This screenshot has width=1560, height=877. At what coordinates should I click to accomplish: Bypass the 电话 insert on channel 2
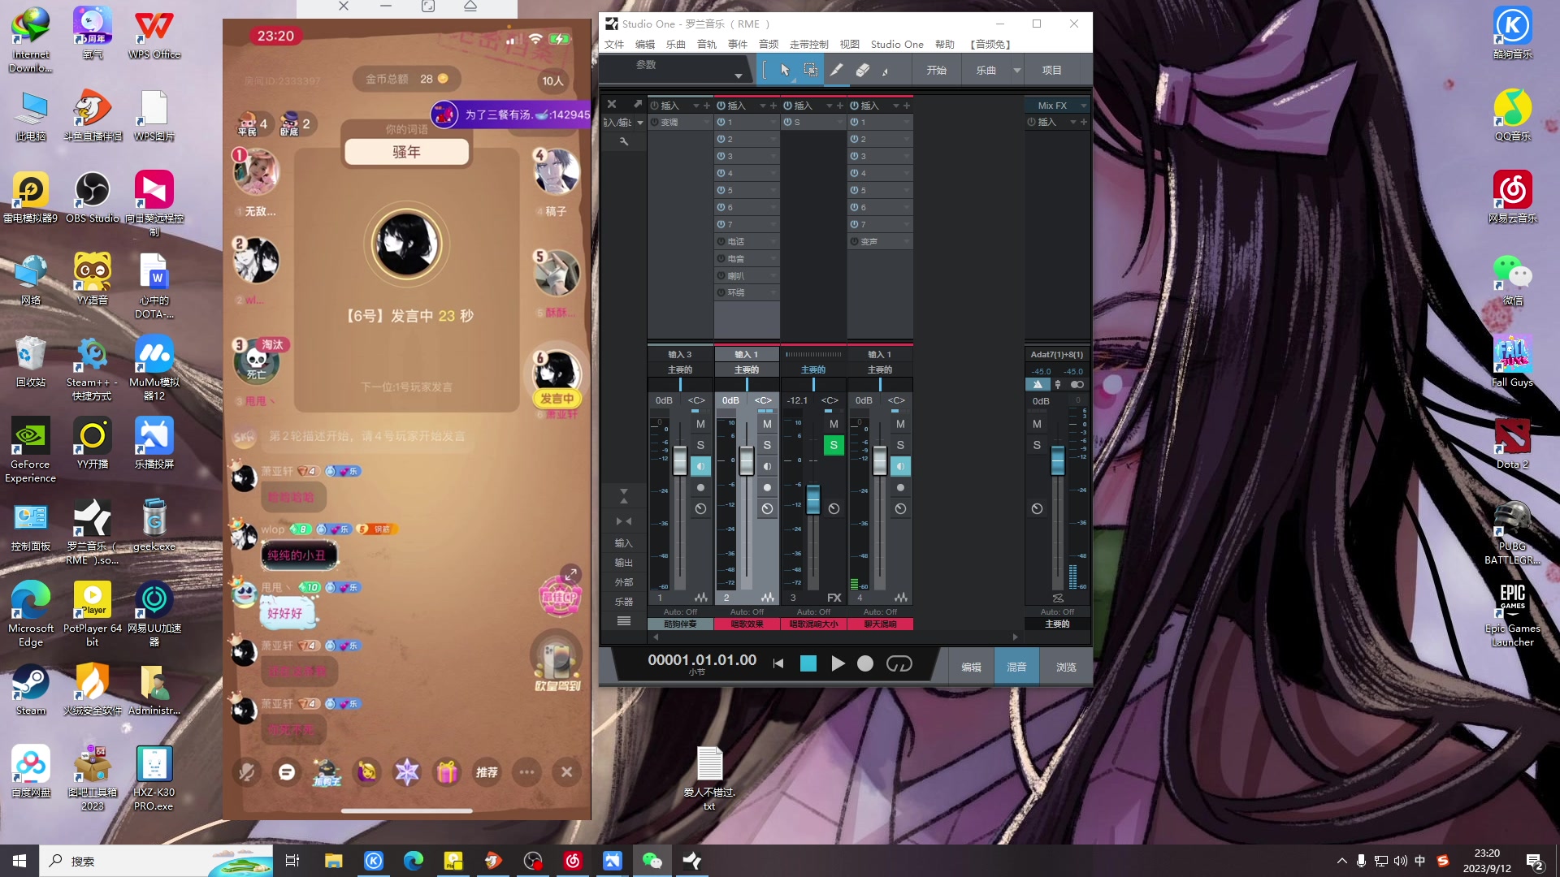(721, 241)
